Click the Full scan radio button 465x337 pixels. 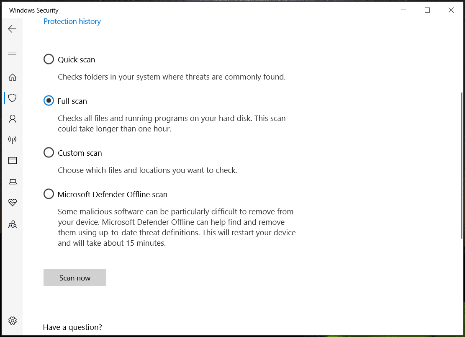click(x=49, y=100)
